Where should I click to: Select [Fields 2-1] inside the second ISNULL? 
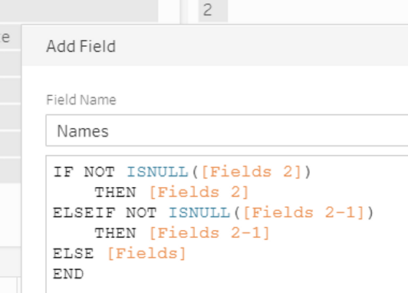coord(304,212)
